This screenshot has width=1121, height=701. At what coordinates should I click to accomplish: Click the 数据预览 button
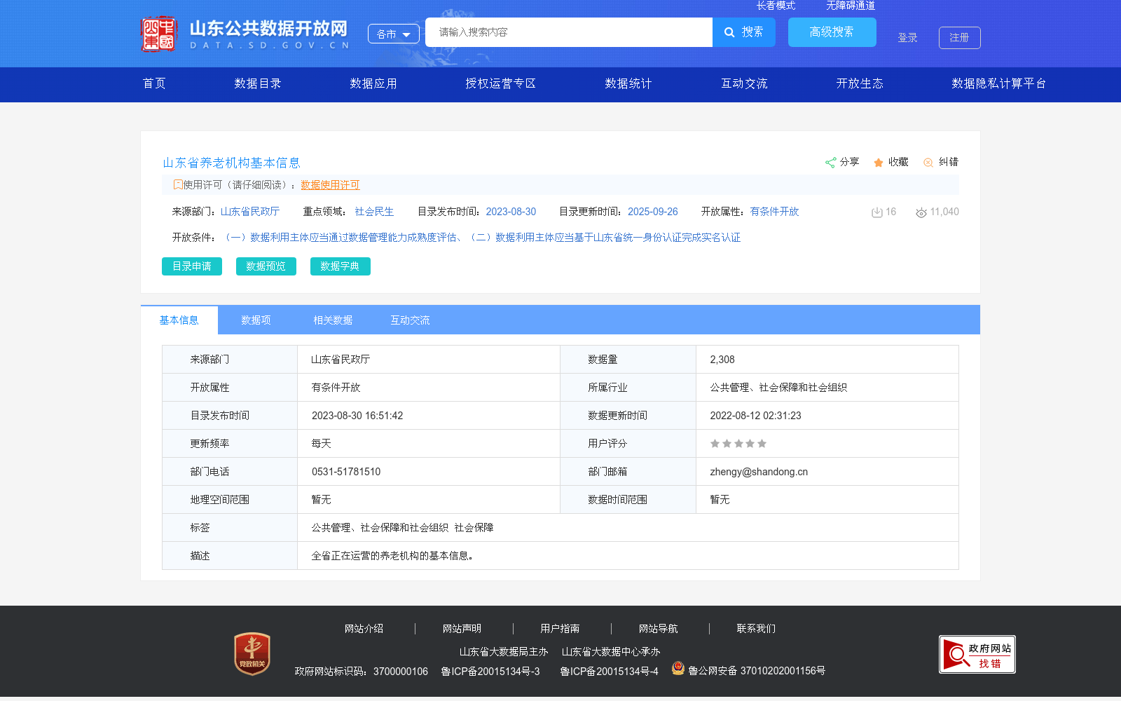[266, 266]
